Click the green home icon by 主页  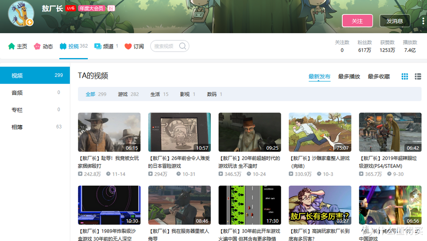click(11, 46)
